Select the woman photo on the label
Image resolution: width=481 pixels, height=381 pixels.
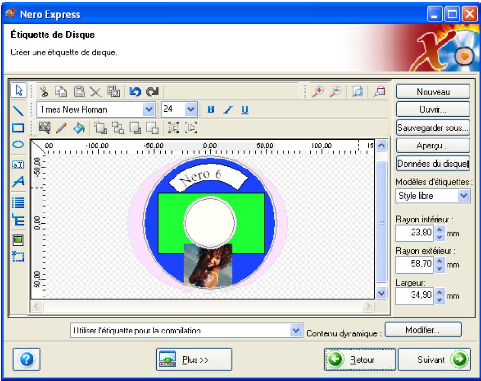208,265
